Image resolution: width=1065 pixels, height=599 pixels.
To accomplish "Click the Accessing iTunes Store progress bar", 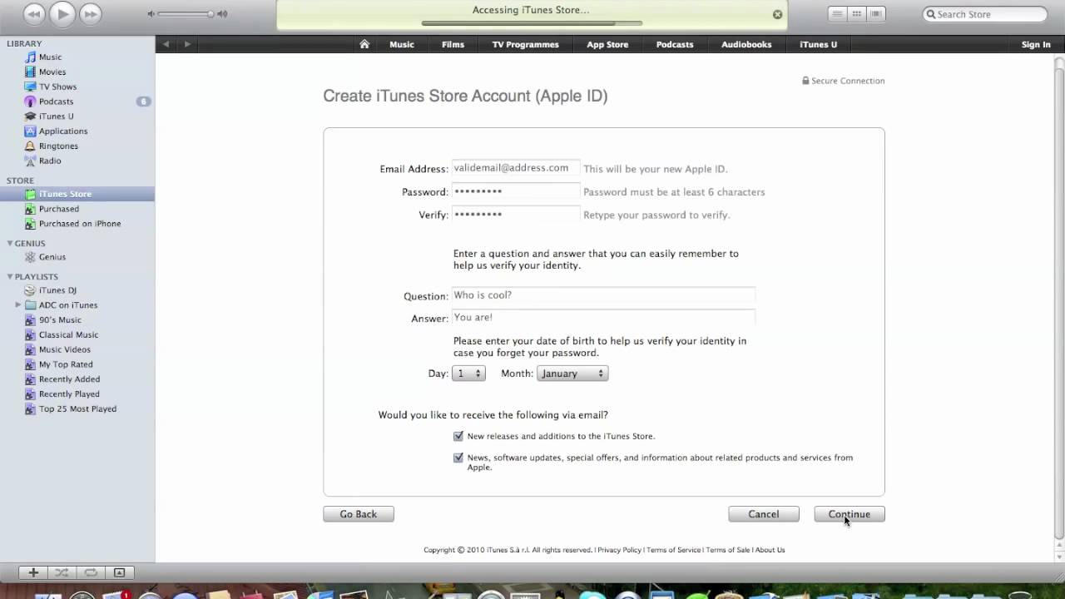I will (x=532, y=23).
